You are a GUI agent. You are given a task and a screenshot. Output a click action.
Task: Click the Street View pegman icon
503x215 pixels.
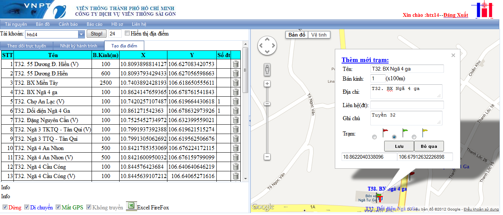267,69
